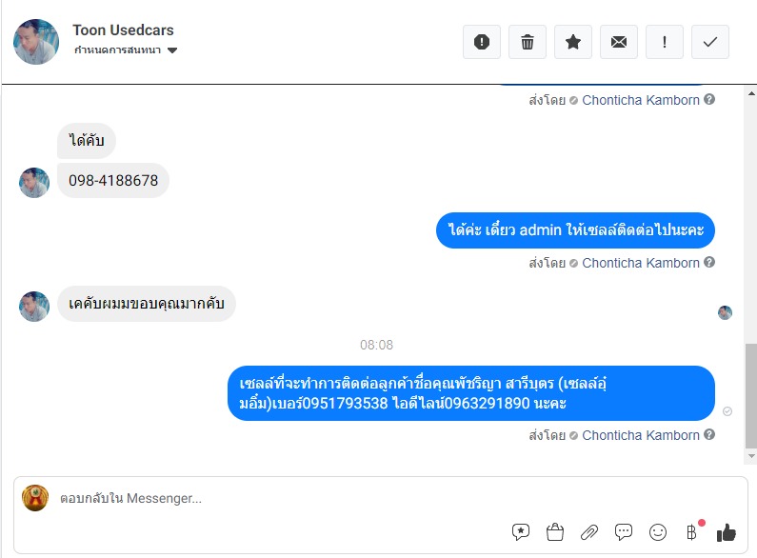Open saved replies icon

[521, 532]
